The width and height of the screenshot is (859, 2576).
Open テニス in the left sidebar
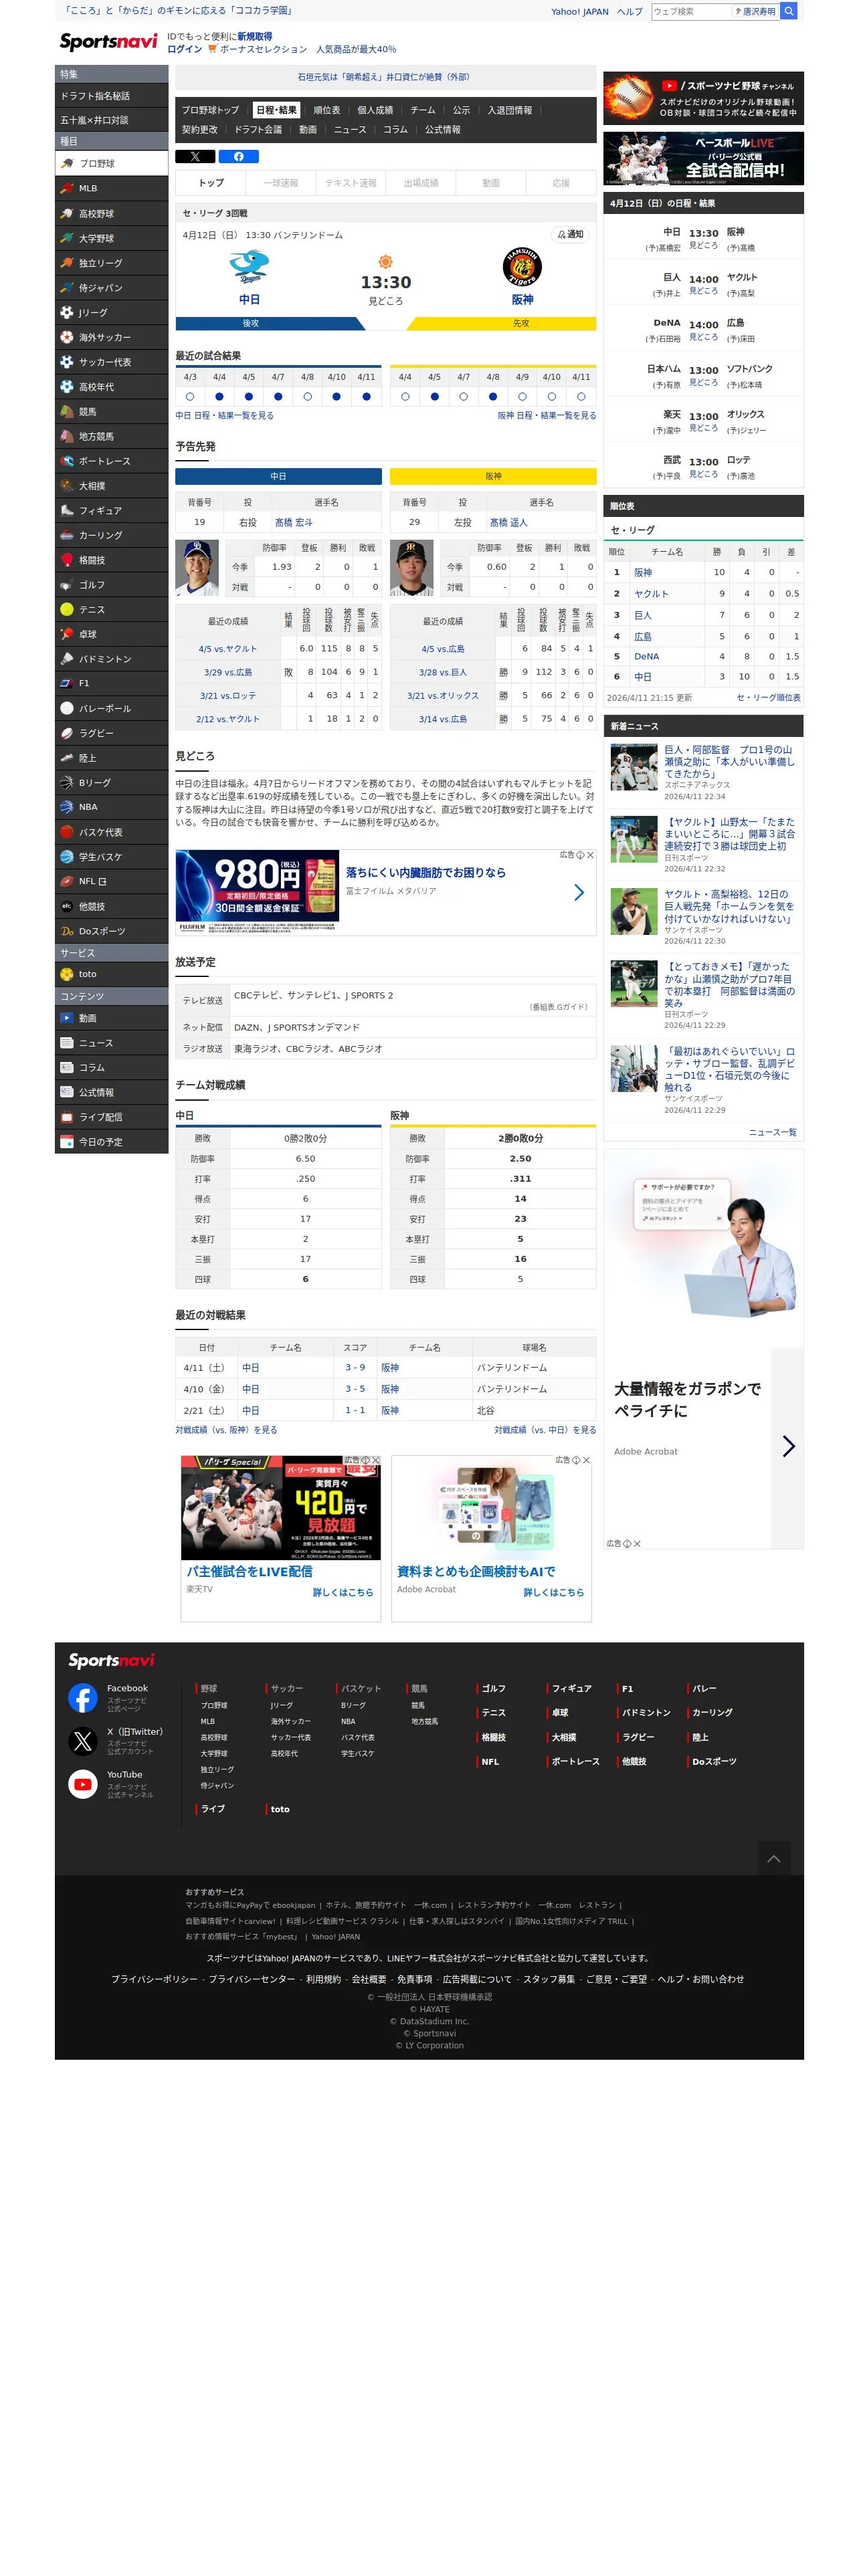pos(111,609)
